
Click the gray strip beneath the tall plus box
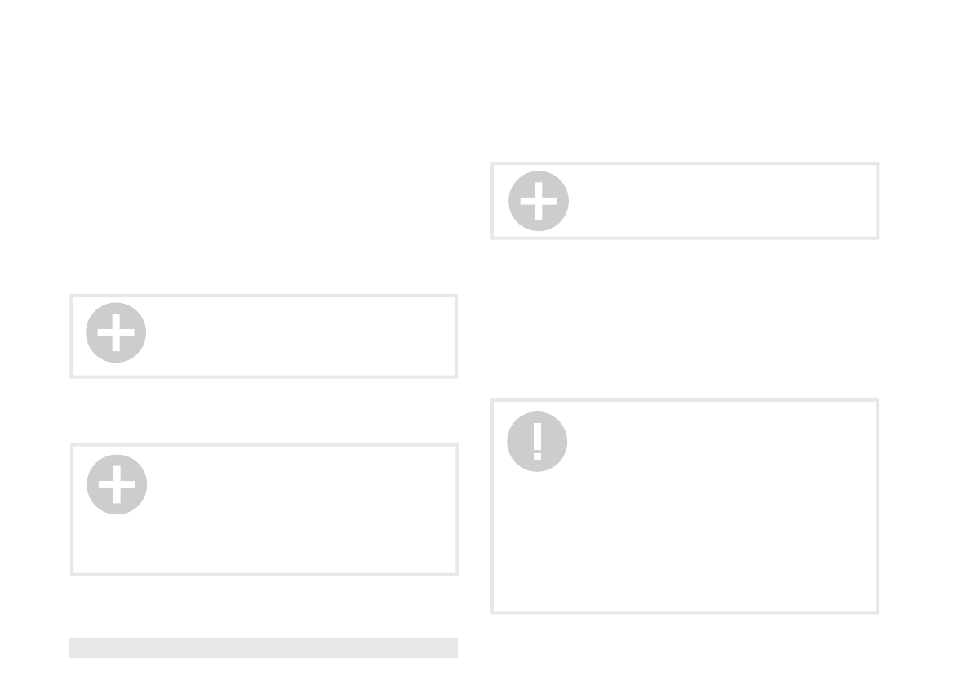point(263,647)
